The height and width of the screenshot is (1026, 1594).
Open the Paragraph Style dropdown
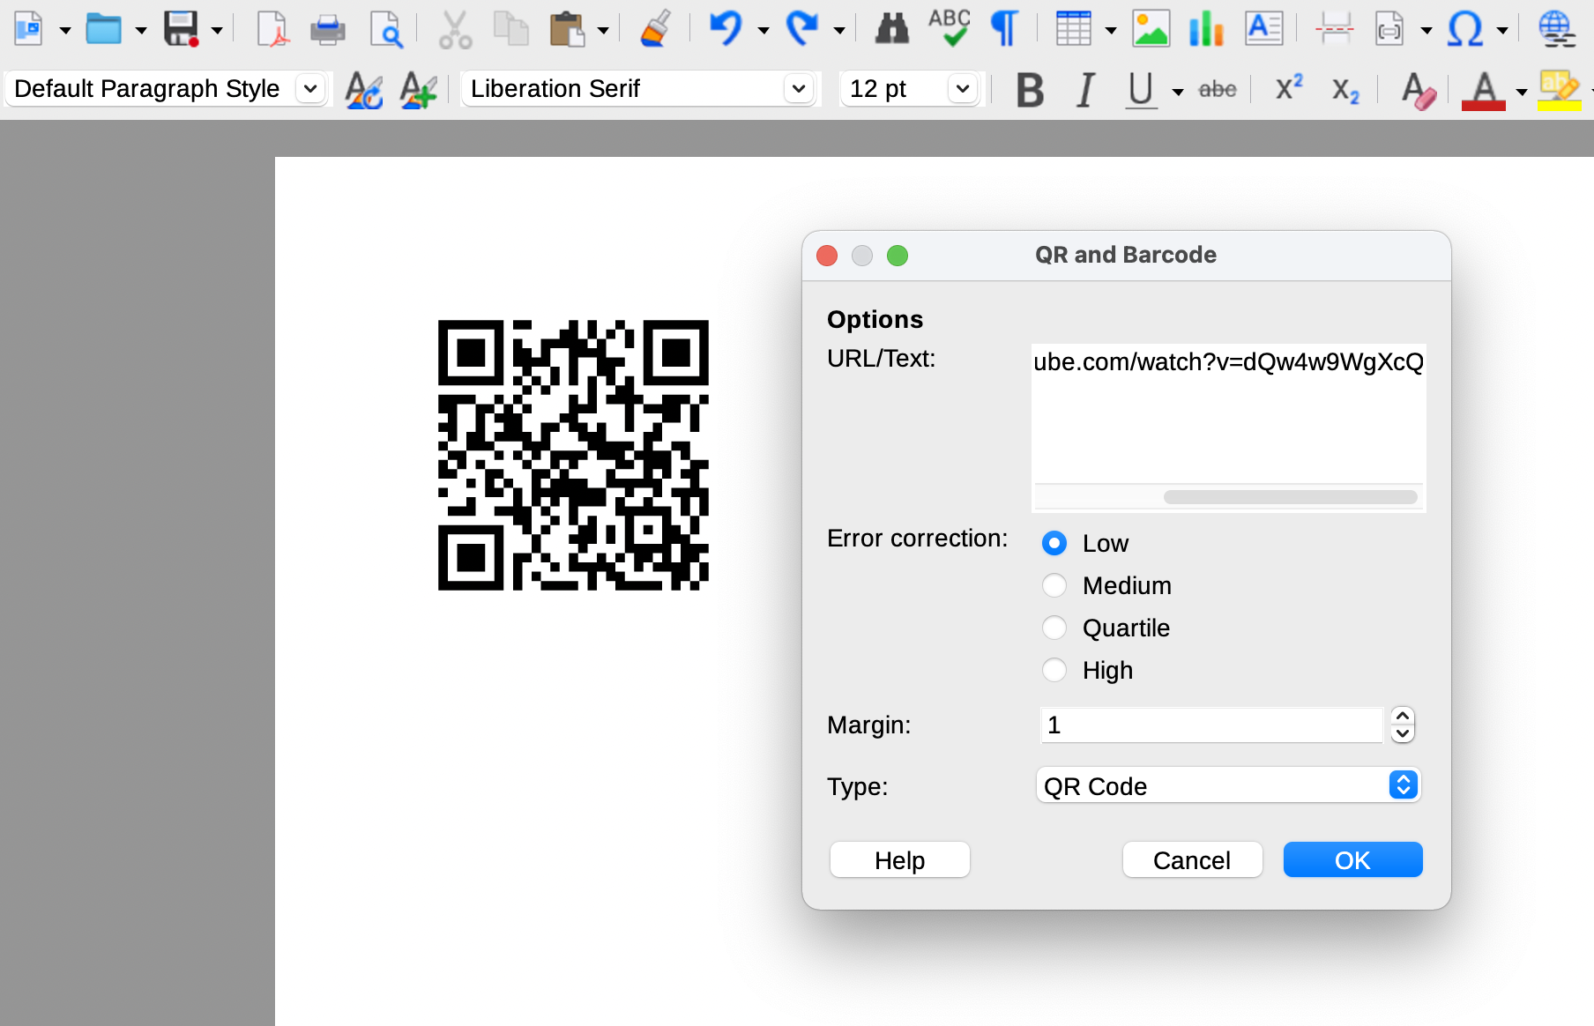(310, 89)
